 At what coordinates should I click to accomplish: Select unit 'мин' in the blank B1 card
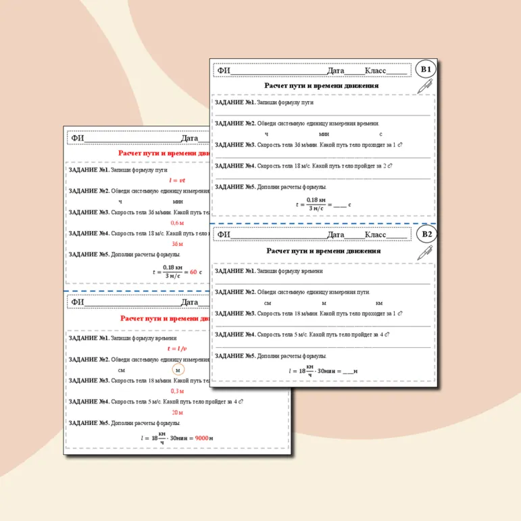tap(324, 134)
